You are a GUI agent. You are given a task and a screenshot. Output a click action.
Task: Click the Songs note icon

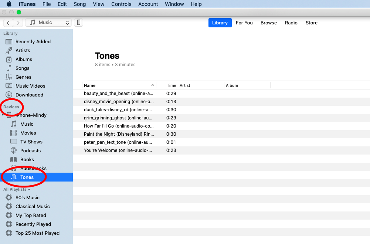click(x=9, y=68)
